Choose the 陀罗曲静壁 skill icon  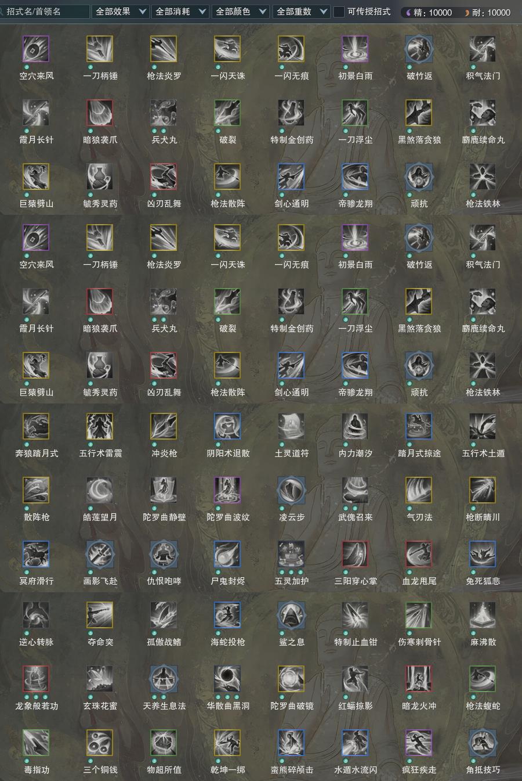click(x=164, y=490)
